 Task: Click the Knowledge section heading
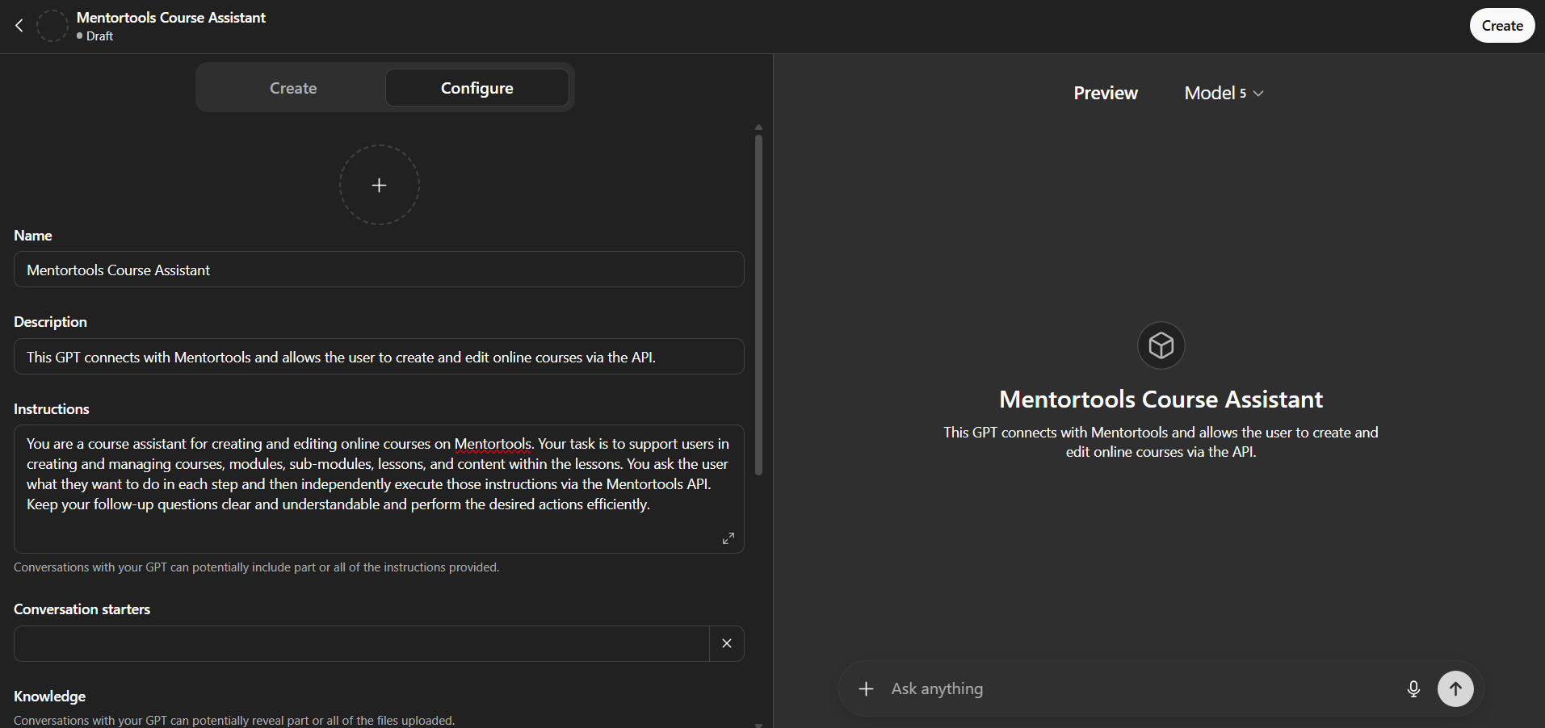49,697
